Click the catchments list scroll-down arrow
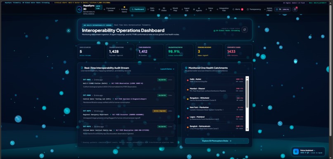This screenshot has height=159, width=333. tap(247, 129)
